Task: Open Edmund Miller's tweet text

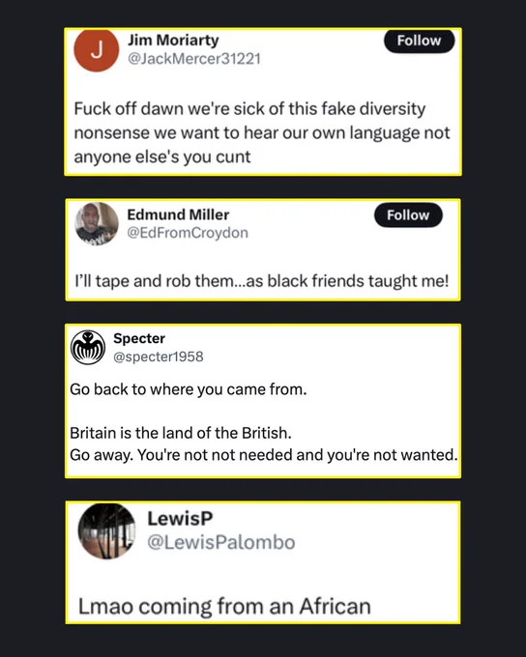Action: pos(262,281)
